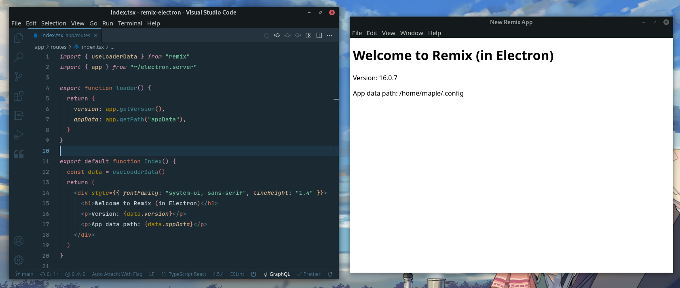Click the Version: 16.0.7 text
The width and height of the screenshot is (680, 288).
375,78
